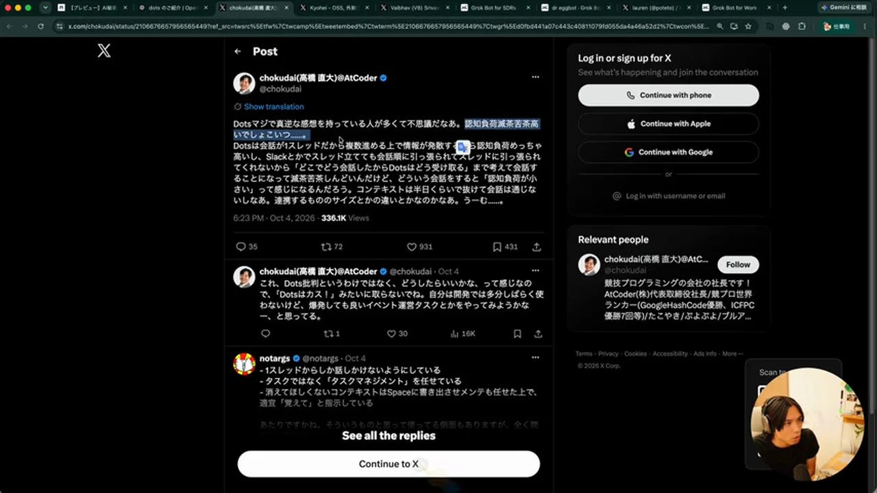Open Chrome's three-dot menu
877x493 pixels.
866,26
